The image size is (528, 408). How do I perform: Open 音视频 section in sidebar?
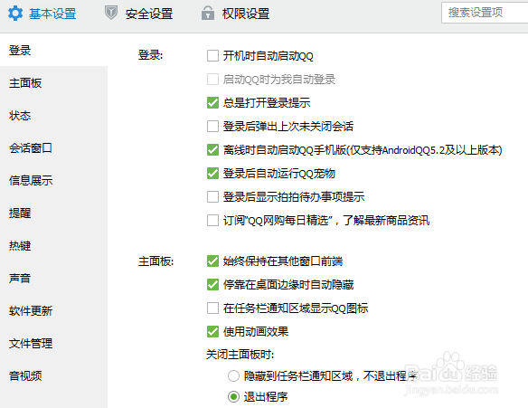tap(54, 375)
